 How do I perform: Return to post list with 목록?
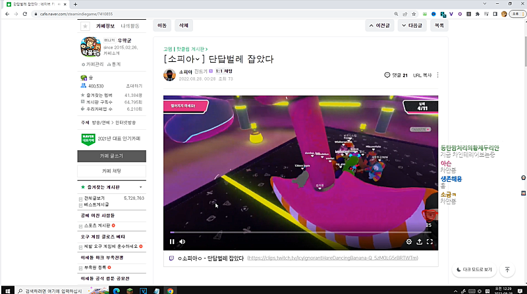coord(439,26)
